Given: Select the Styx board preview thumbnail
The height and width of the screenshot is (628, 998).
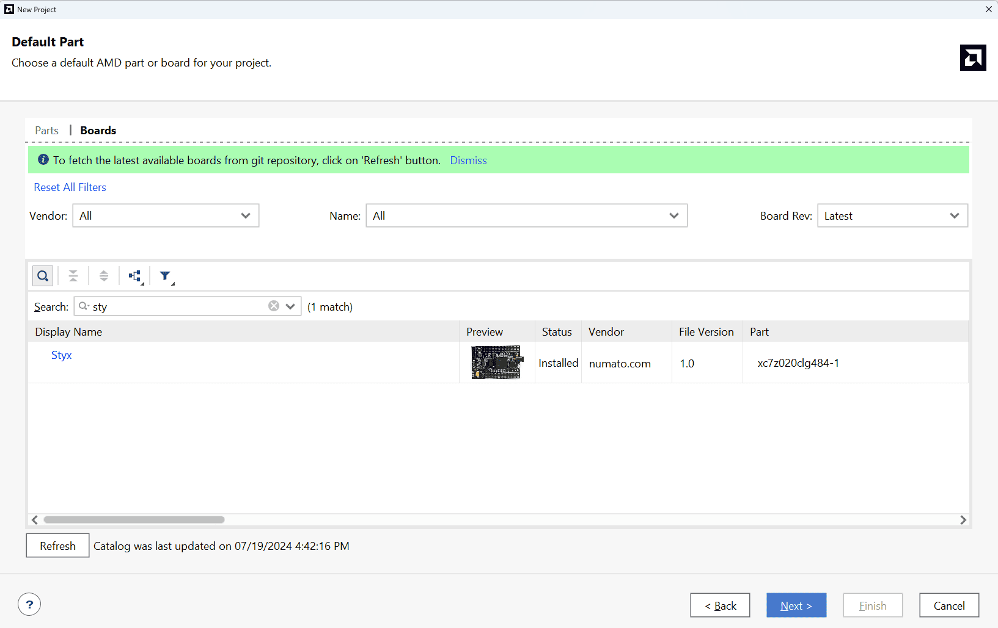Looking at the screenshot, I should pyautogui.click(x=497, y=363).
